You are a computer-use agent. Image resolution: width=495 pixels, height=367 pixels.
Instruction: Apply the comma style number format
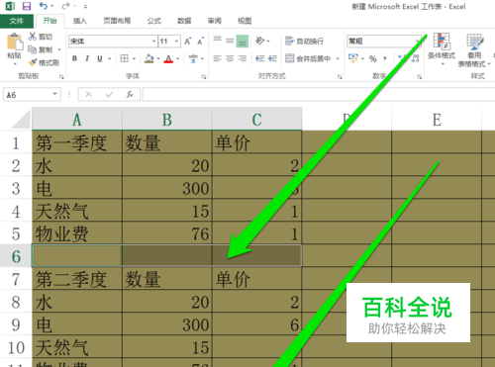(385, 58)
